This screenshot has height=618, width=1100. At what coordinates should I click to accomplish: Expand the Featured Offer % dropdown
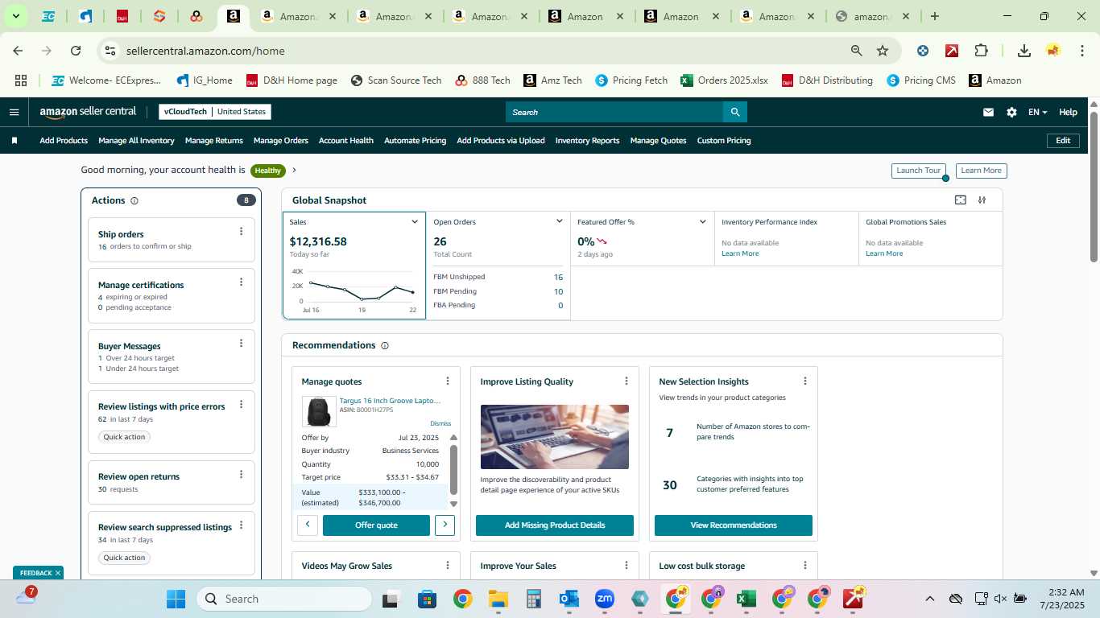pos(702,222)
